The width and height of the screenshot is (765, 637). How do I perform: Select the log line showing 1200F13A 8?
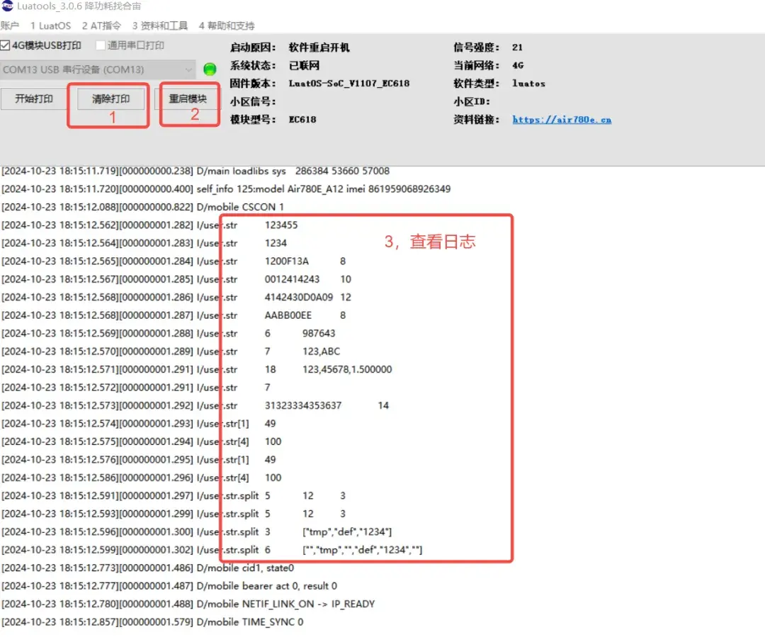point(174,261)
